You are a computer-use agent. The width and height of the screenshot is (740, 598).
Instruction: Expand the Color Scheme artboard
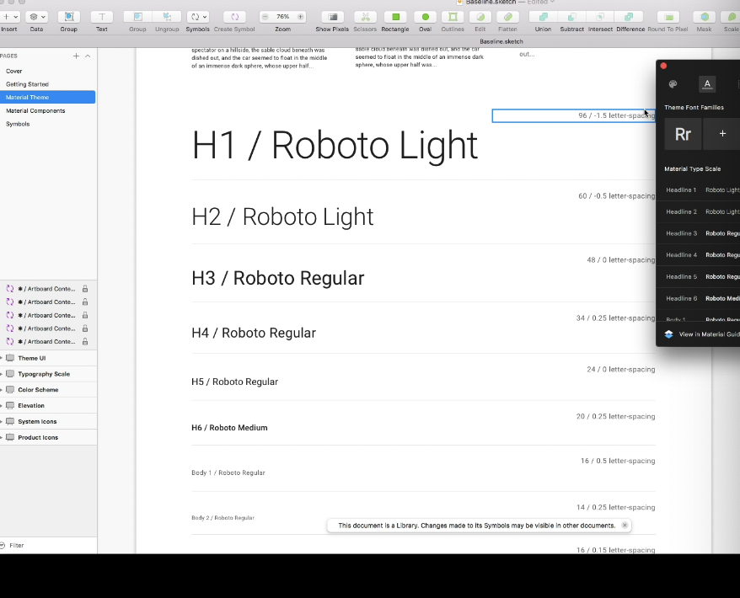pyautogui.click(x=2, y=390)
